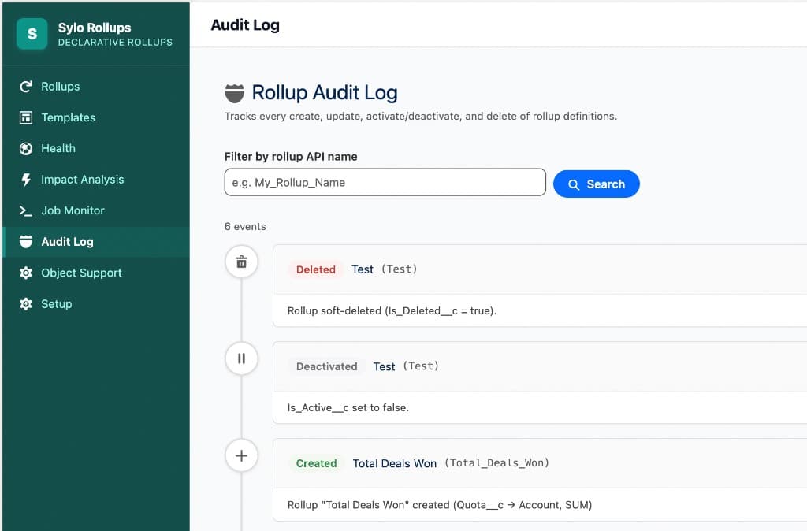Open the Job Monitor
This screenshot has width=807, height=531.
pyautogui.click(x=73, y=210)
